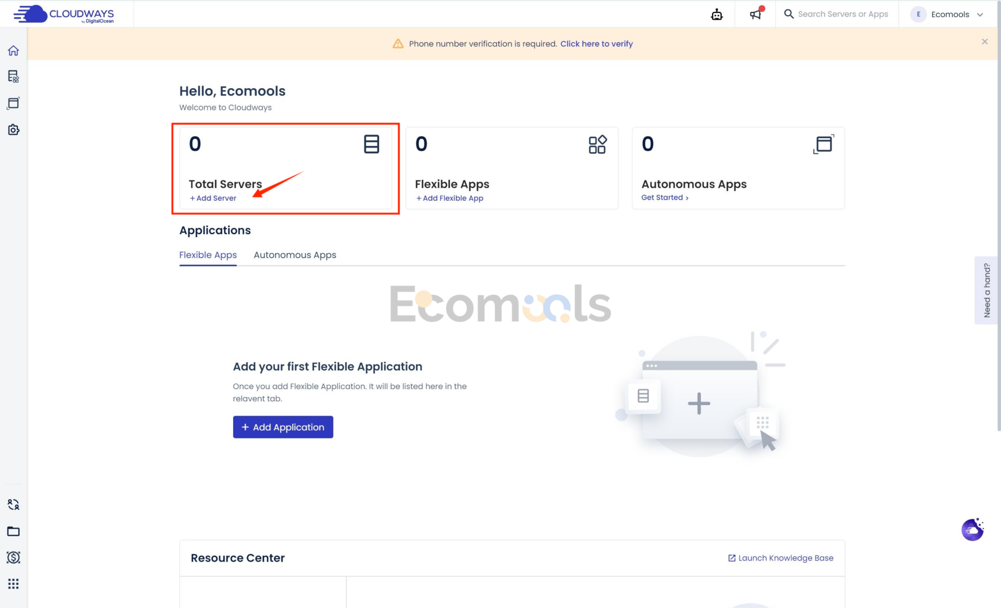Open the Applications sidebar icon
Viewport: 1001px width, 608px height.
coord(14,103)
